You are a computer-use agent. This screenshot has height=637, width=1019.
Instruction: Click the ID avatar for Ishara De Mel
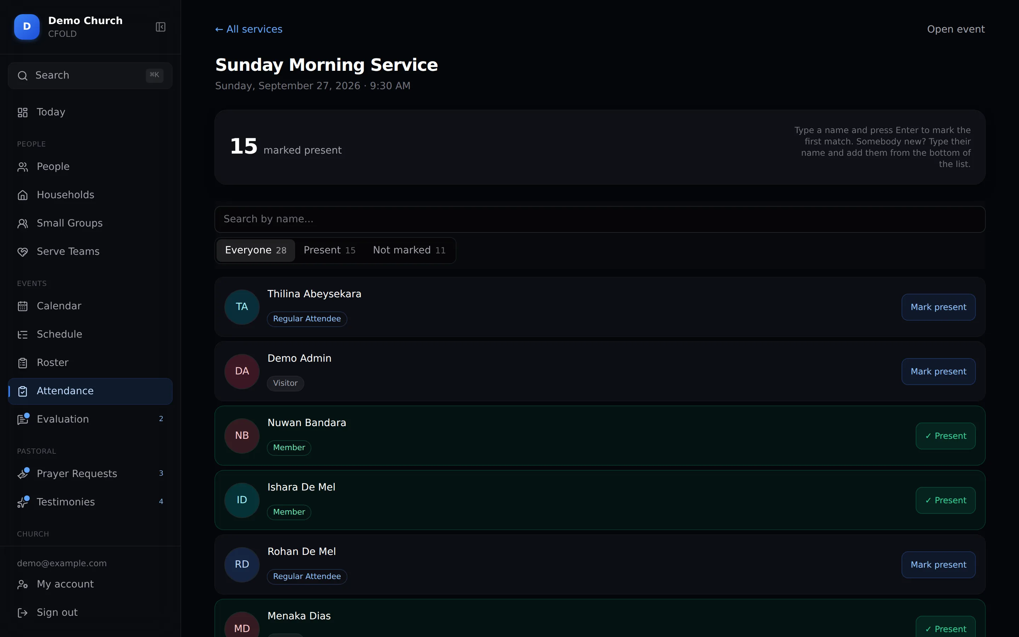(x=242, y=500)
